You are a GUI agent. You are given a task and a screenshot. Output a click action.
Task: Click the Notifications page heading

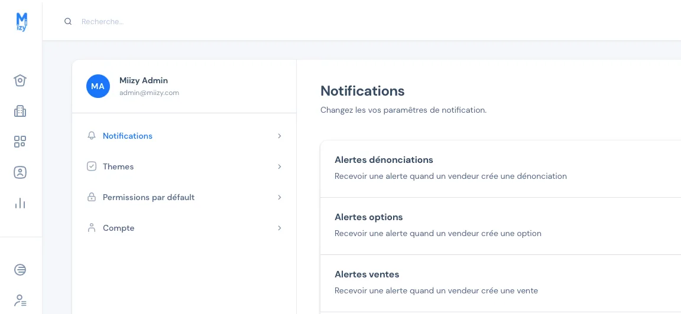click(x=362, y=91)
